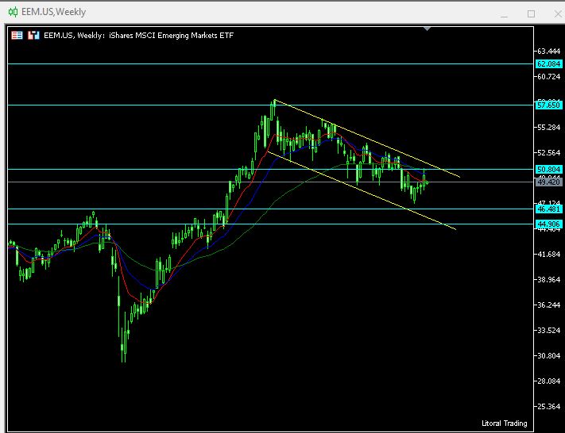Image resolution: width=565 pixels, height=433 pixels.
Task: Click the Litoral Trading label
Action: coord(503,423)
